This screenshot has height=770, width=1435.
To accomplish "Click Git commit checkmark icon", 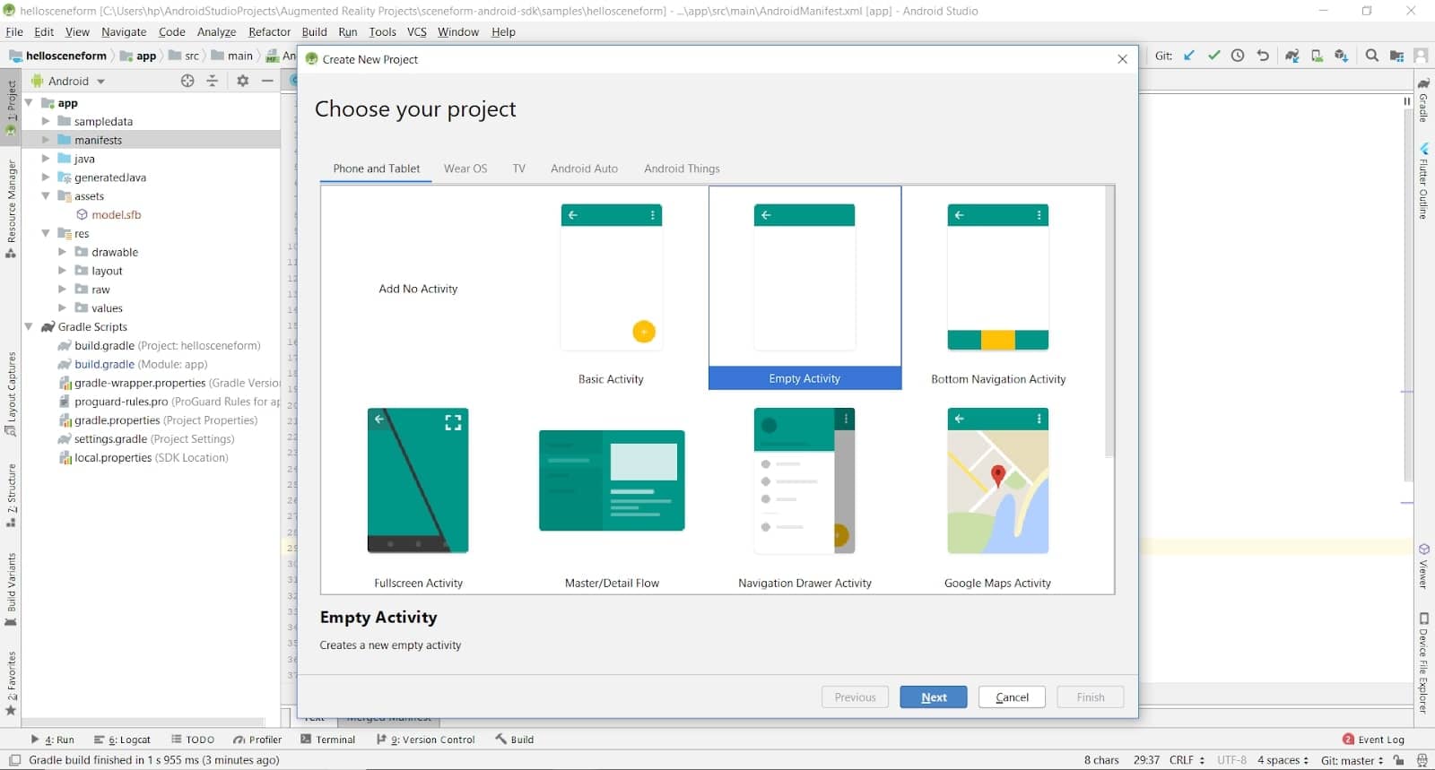I will coord(1213,56).
